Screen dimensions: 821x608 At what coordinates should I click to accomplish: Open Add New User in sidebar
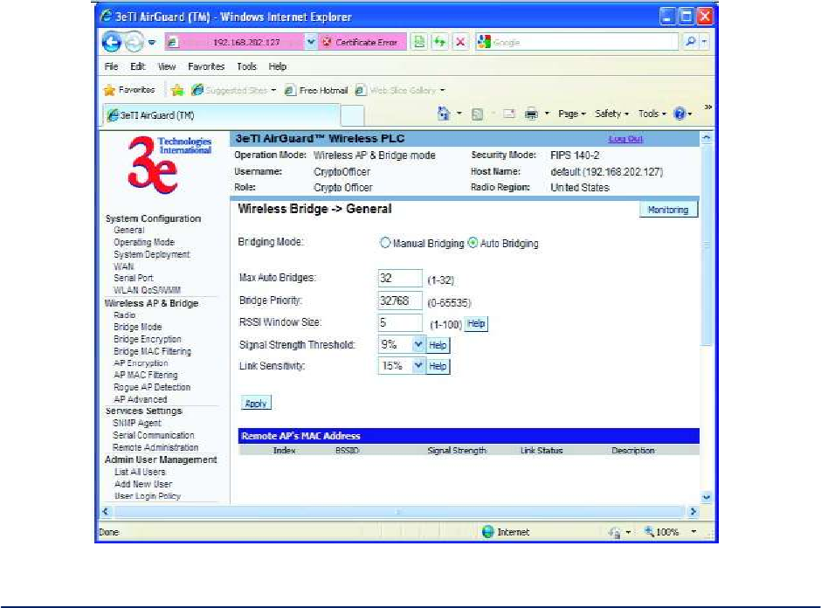[143, 484]
